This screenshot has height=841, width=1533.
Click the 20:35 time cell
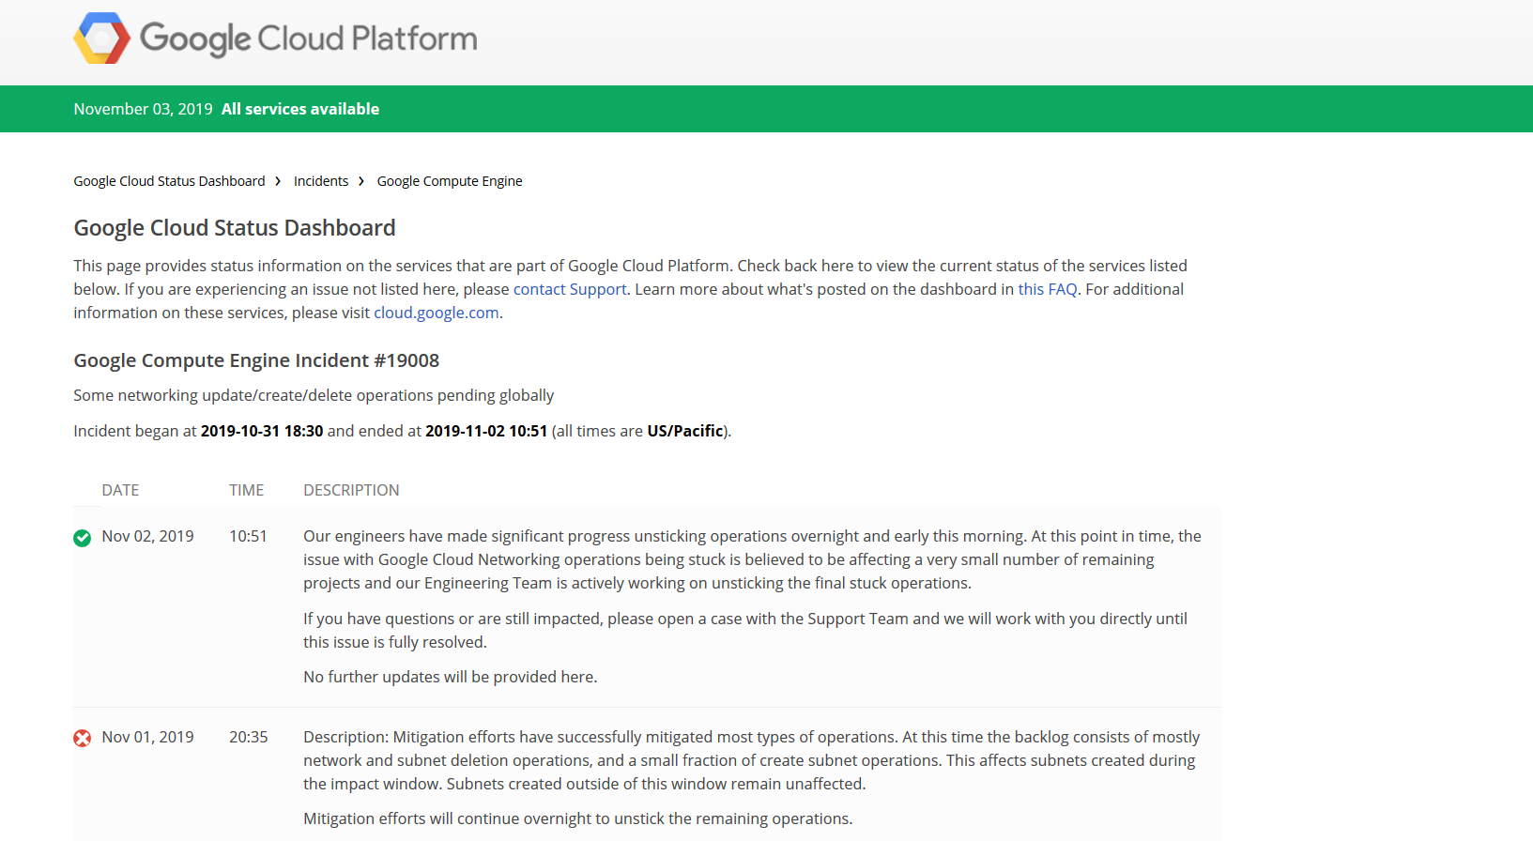249,737
